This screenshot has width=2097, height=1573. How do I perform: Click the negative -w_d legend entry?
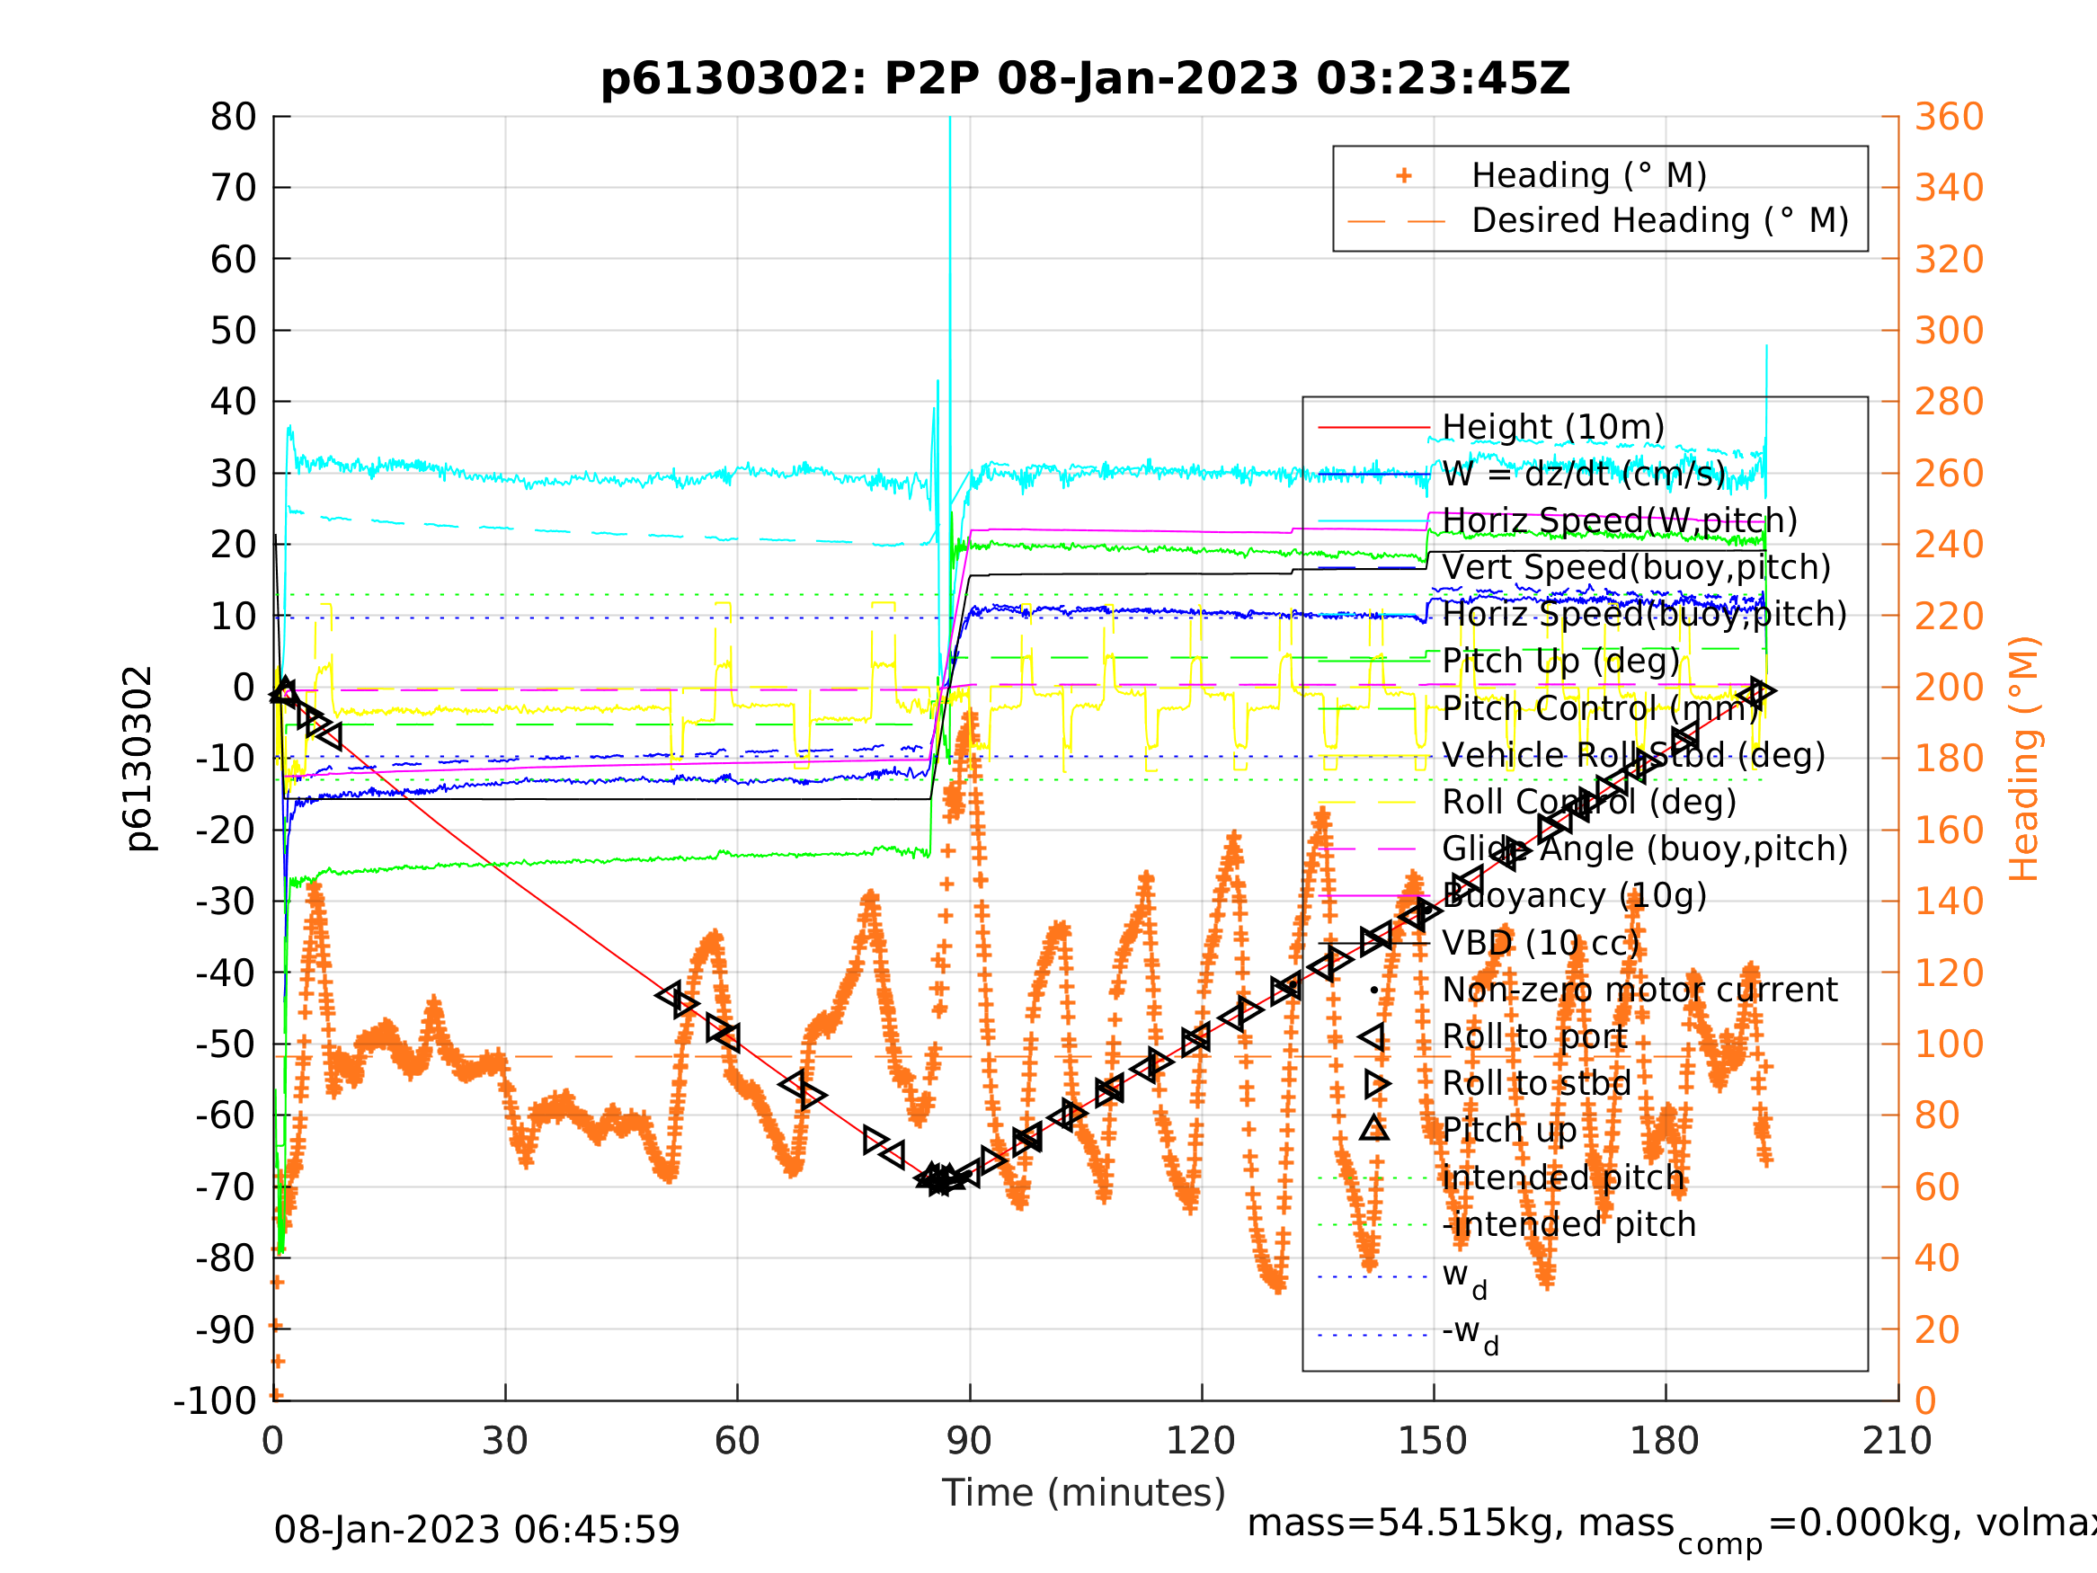[x=1471, y=1334]
